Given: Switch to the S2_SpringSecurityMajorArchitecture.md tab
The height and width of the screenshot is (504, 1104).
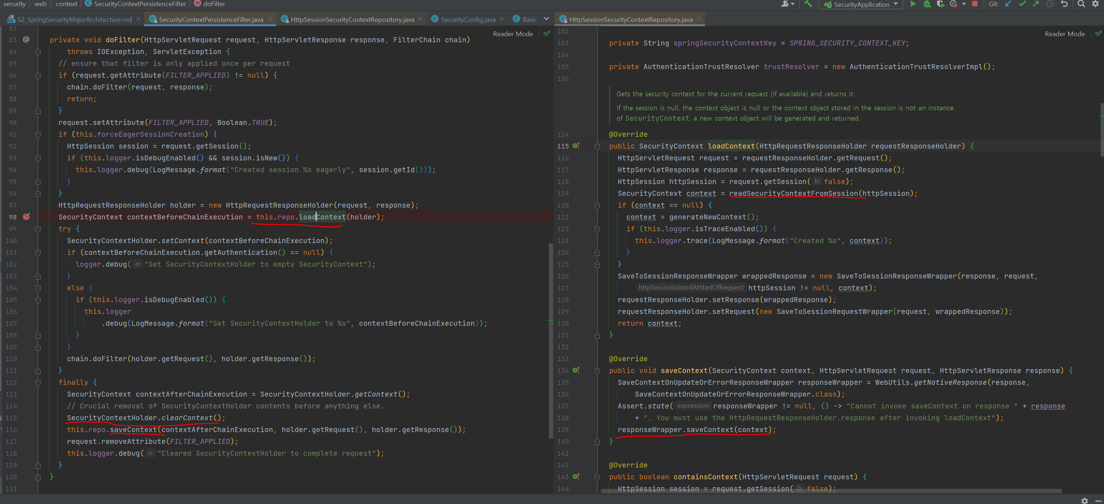Looking at the screenshot, I should tap(74, 19).
